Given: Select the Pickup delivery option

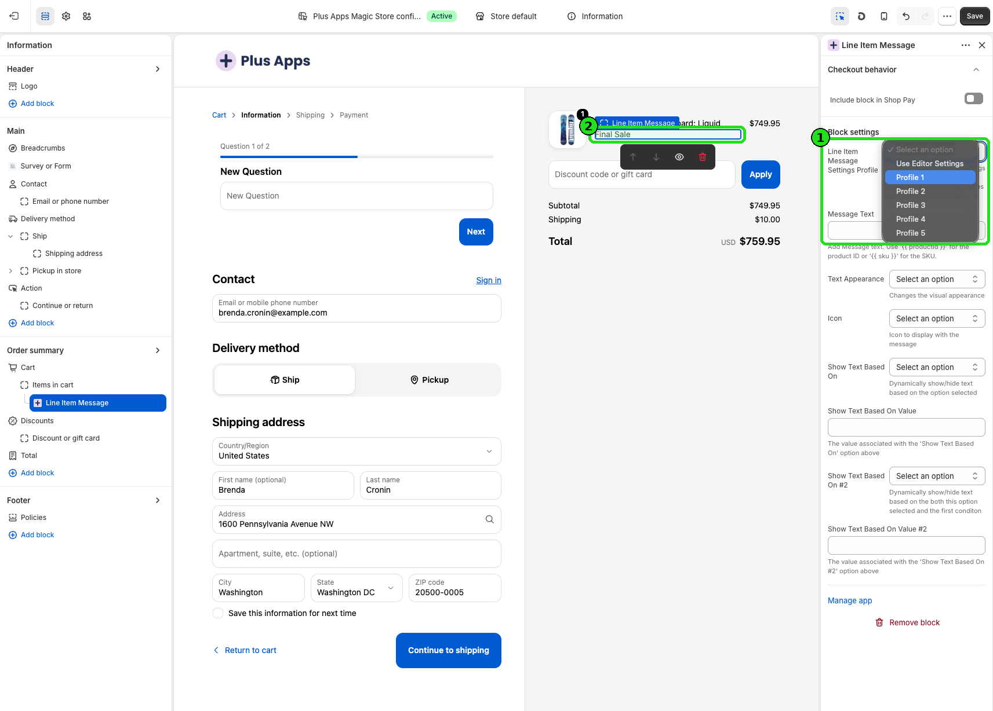Looking at the screenshot, I should (x=430, y=380).
